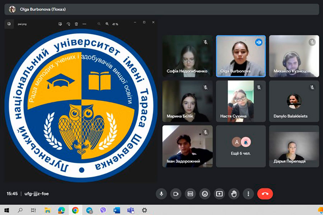323x215 pixels.
Task: Click the delete trash icon in photo viewer
Action: click(x=76, y=24)
